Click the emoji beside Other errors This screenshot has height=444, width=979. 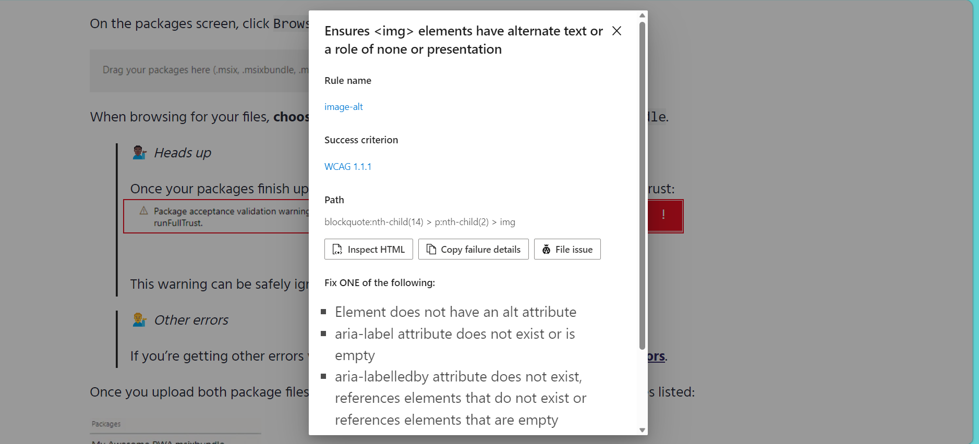[139, 319]
